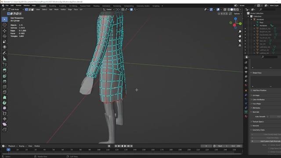Select the Cursor tool
Screen dimensions: 281x158
[x=4, y=25]
